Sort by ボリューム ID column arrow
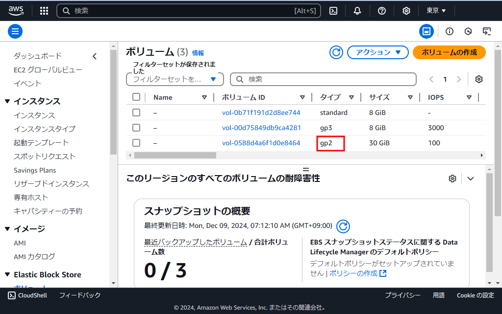Image resolution: width=502 pixels, height=314 pixels. (302, 97)
